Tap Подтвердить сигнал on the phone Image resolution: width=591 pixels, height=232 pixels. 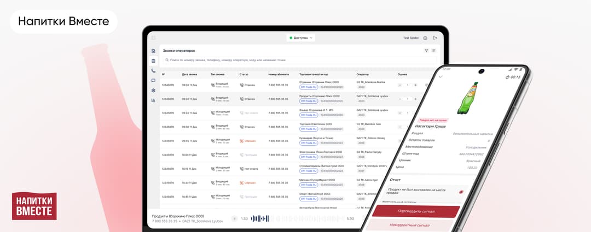click(415, 211)
